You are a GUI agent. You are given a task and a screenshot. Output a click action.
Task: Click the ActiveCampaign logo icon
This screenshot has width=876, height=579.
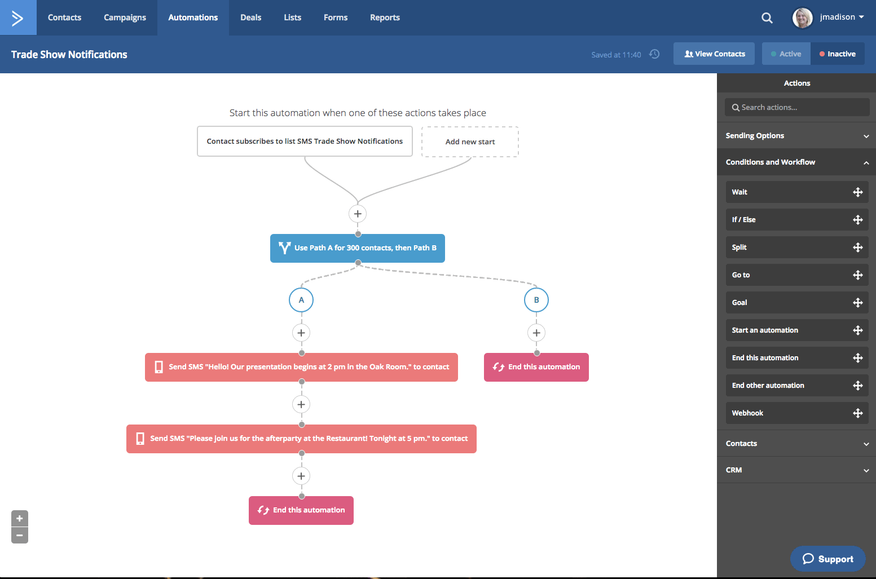pyautogui.click(x=17, y=18)
